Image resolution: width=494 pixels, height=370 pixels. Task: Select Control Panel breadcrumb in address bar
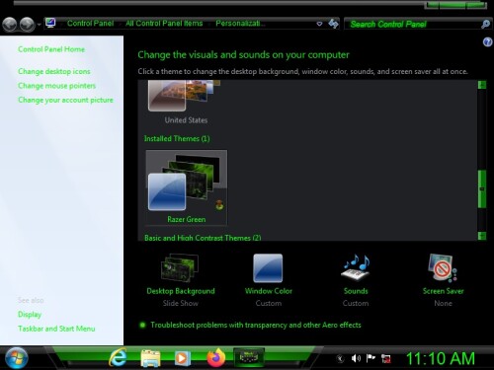pos(90,24)
